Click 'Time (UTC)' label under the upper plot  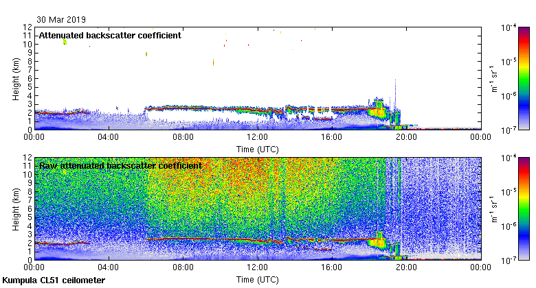pyautogui.click(x=258, y=149)
